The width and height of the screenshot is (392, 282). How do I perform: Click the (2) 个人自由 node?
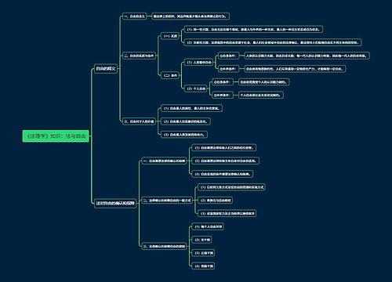point(196,89)
